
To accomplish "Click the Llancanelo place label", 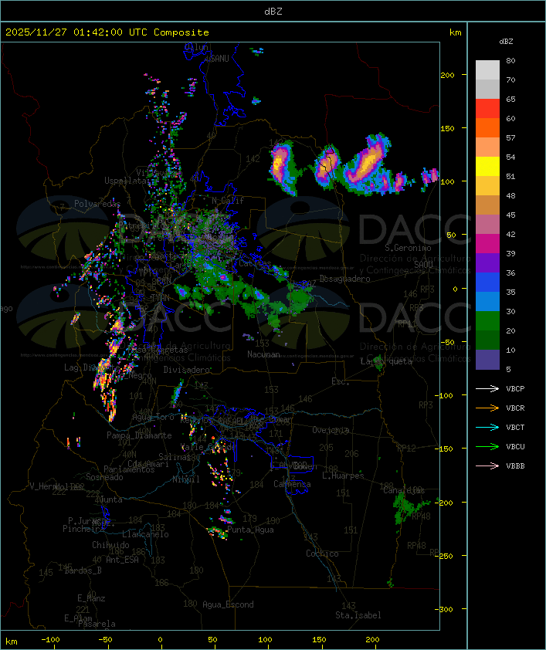I will (145, 534).
